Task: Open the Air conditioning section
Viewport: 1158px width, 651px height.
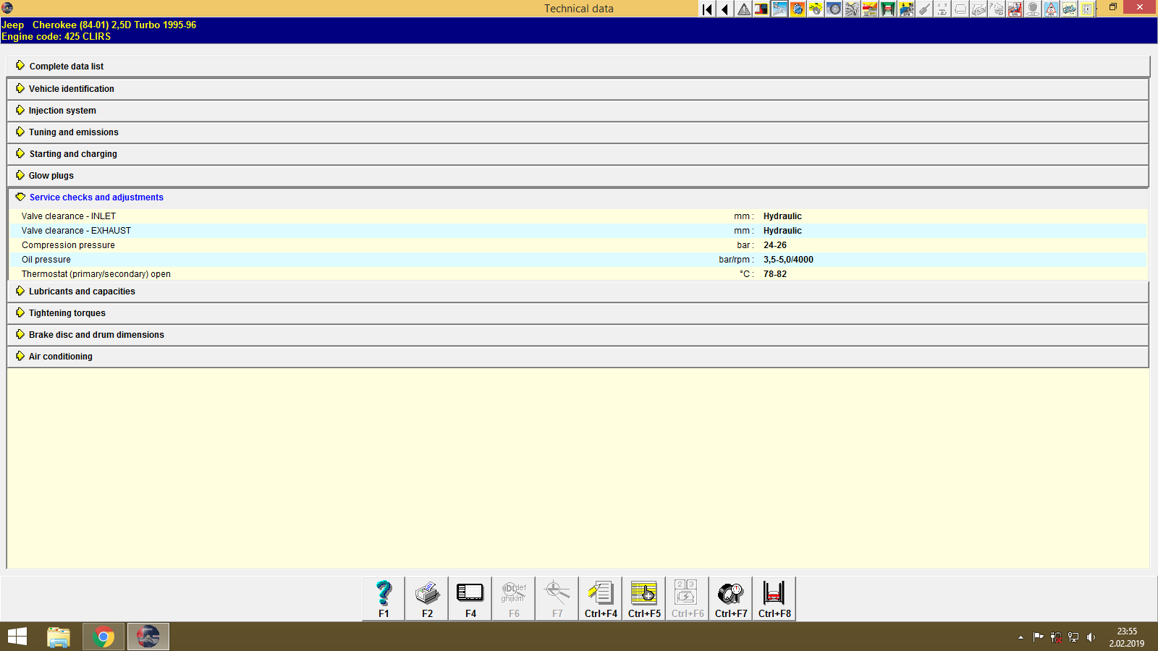Action: tap(60, 356)
